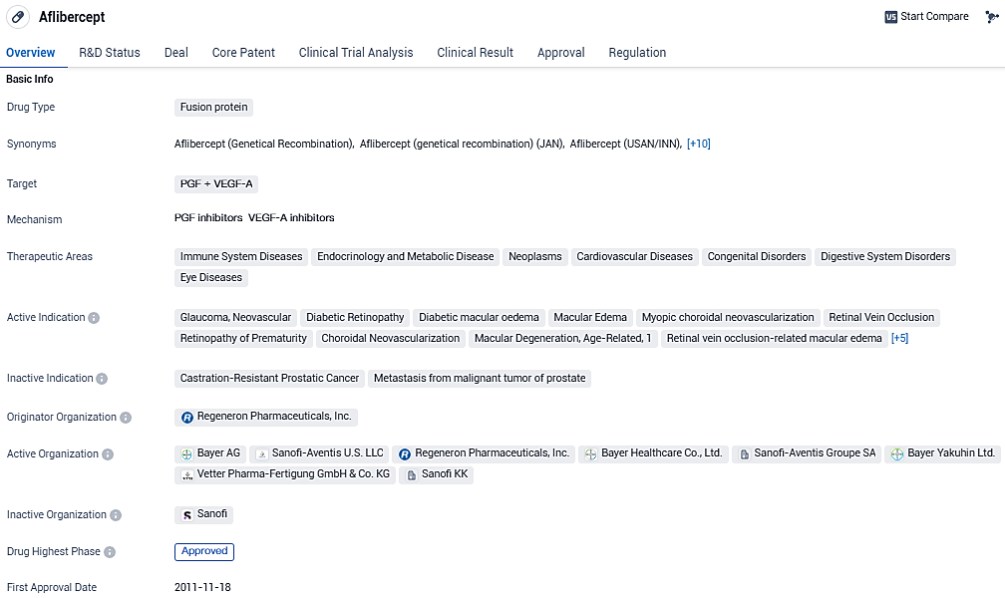Image resolution: width=1005 pixels, height=598 pixels.
Task: Click the info icon beside Inactive Organization
Action: click(116, 515)
